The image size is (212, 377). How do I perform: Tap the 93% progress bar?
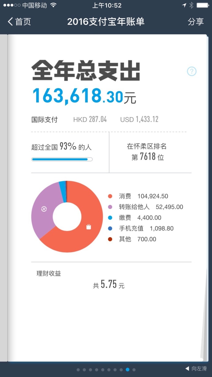point(62,159)
